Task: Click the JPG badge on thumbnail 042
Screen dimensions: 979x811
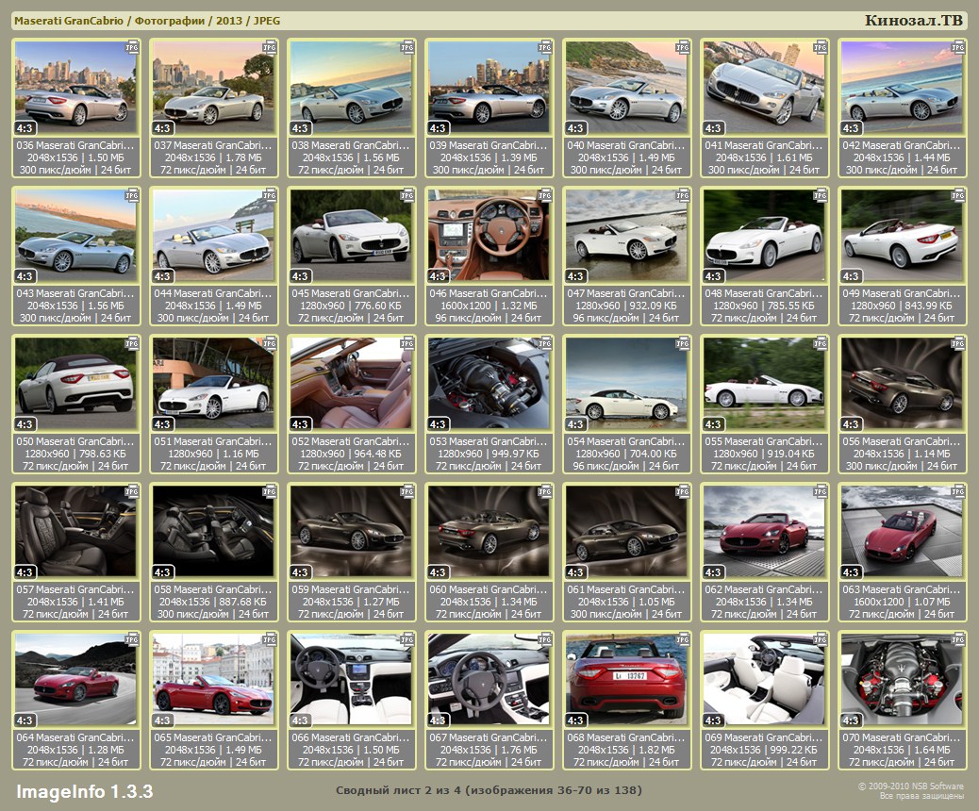Action: [x=958, y=47]
